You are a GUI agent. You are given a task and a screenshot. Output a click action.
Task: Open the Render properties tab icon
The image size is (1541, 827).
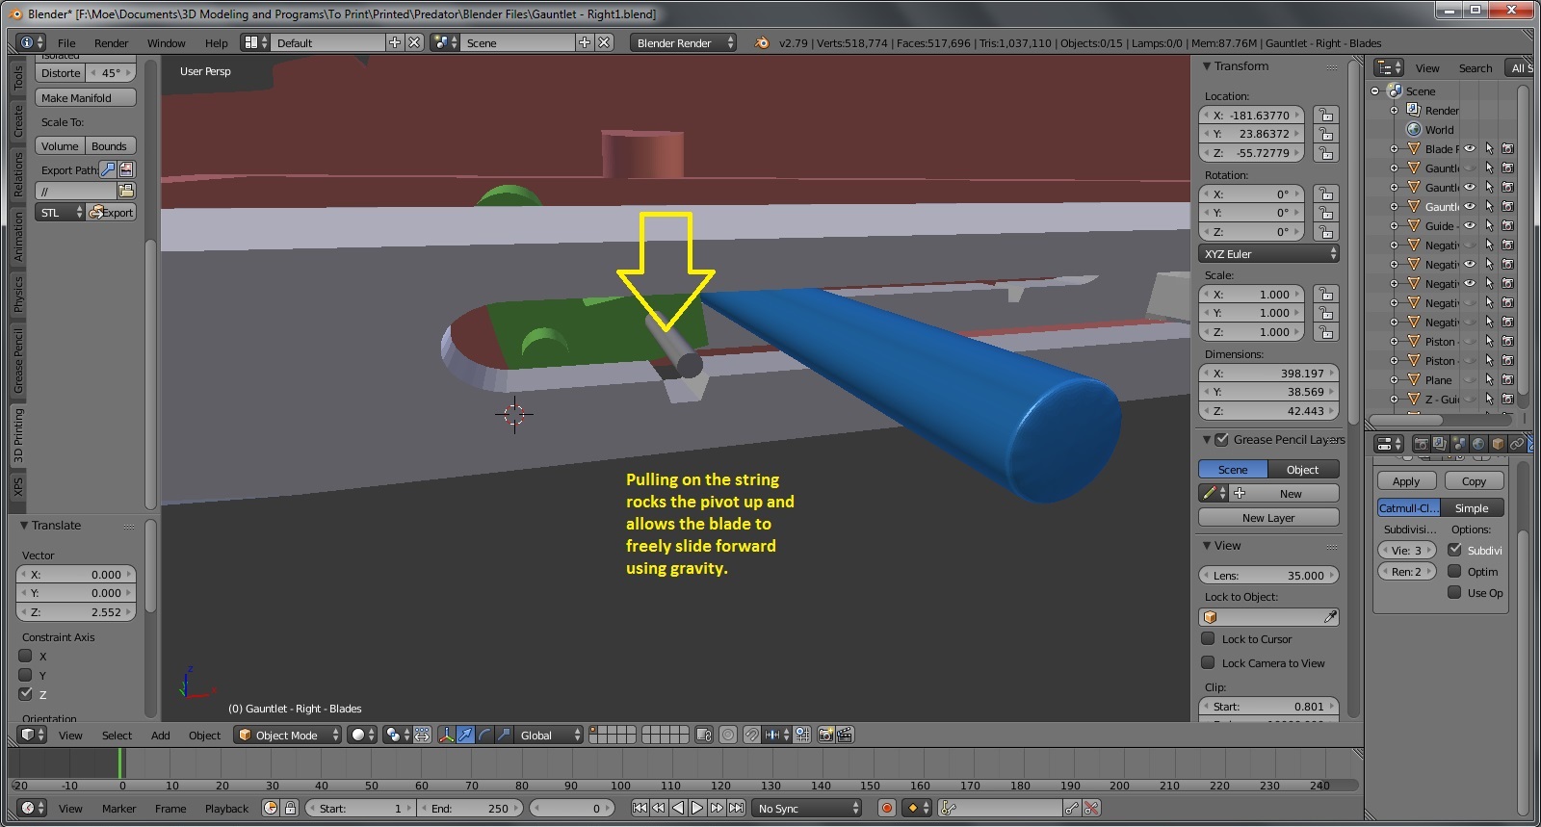point(1421,444)
